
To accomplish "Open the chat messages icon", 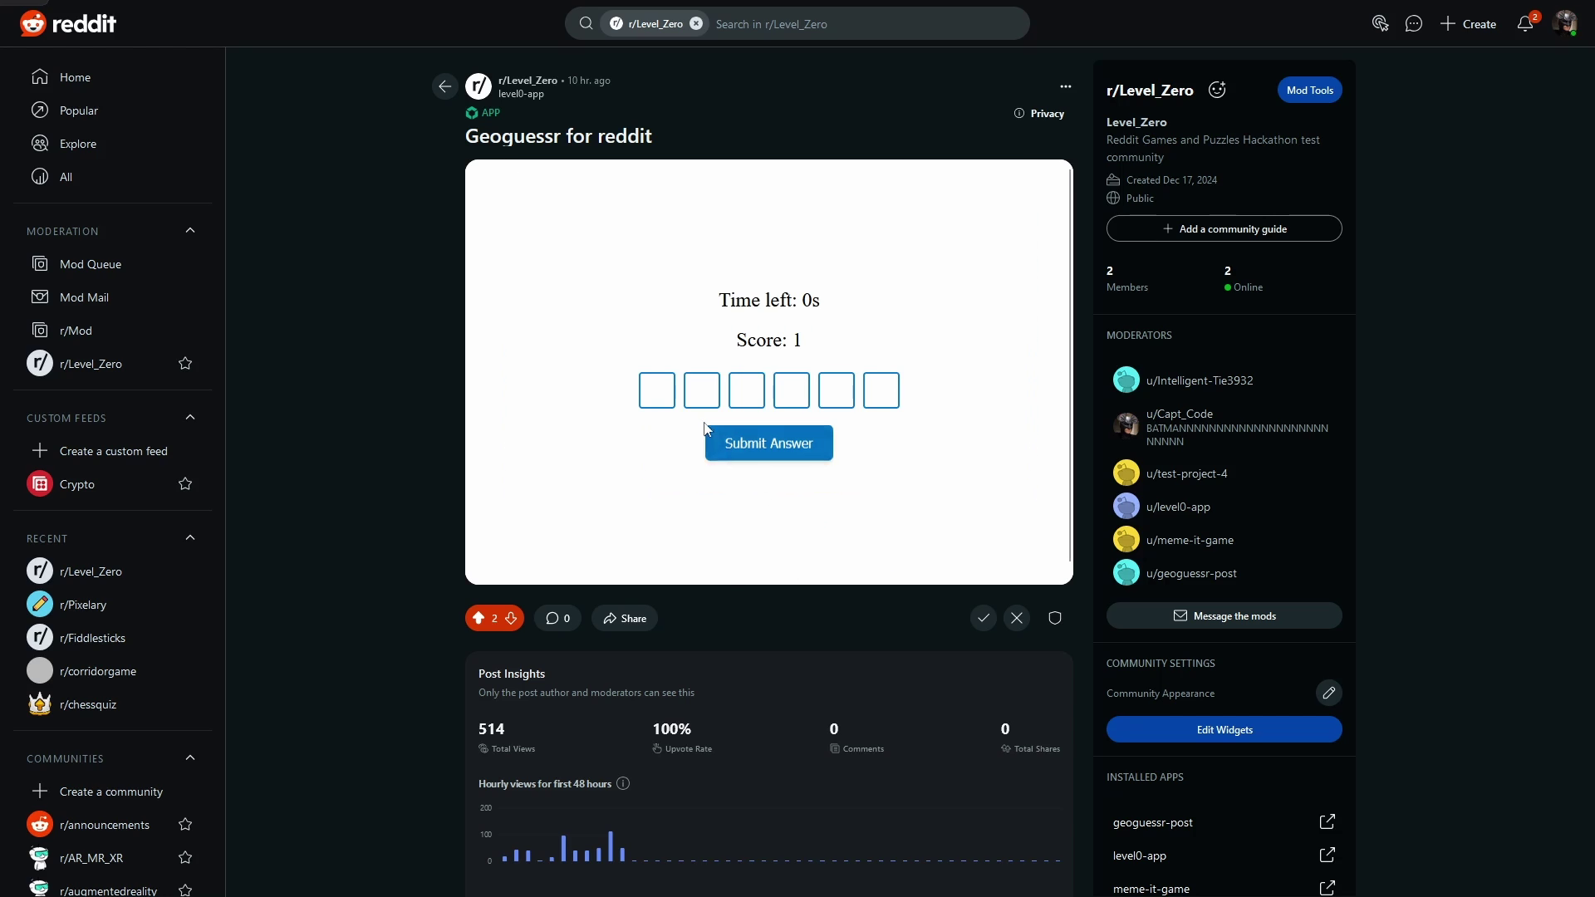I will point(1413,24).
